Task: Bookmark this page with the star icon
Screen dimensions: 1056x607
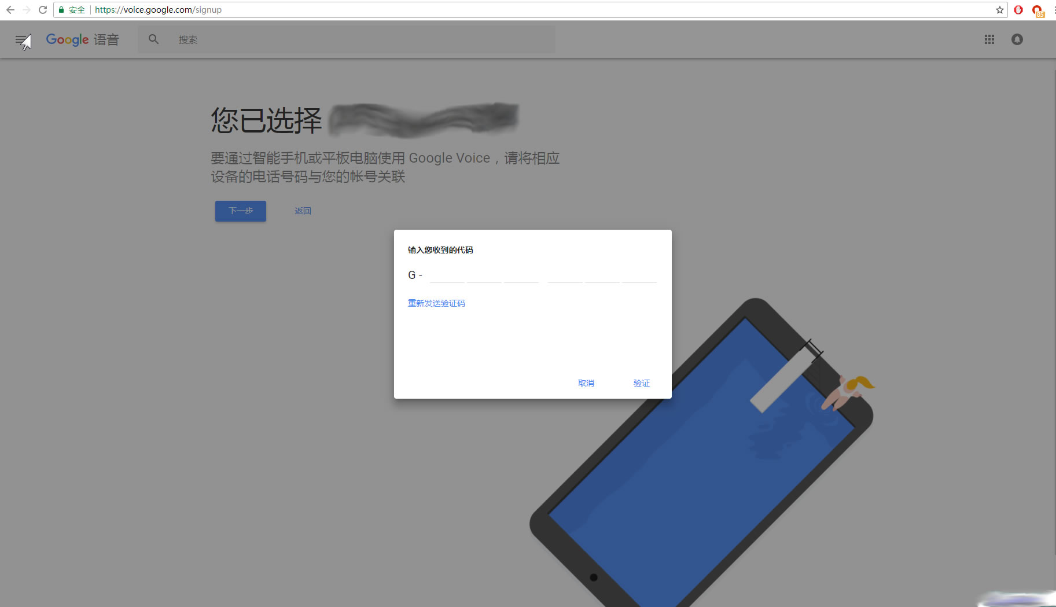Action: click(x=999, y=10)
